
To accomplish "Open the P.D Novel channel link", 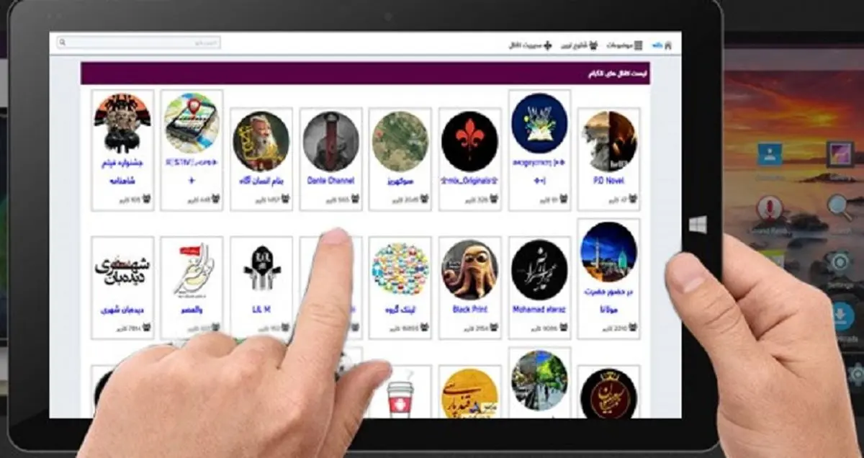I will point(609,181).
